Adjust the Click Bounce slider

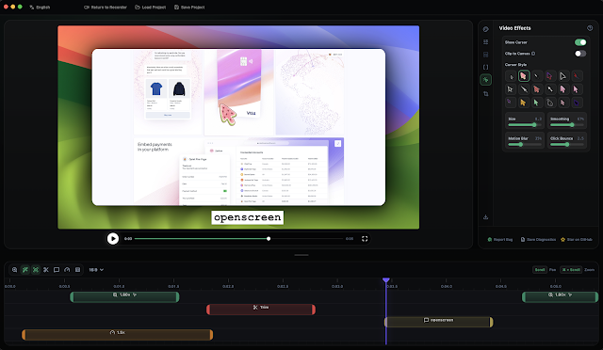(567, 145)
